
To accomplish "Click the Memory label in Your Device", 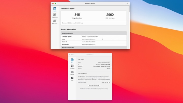I will [x=80, y=69].
